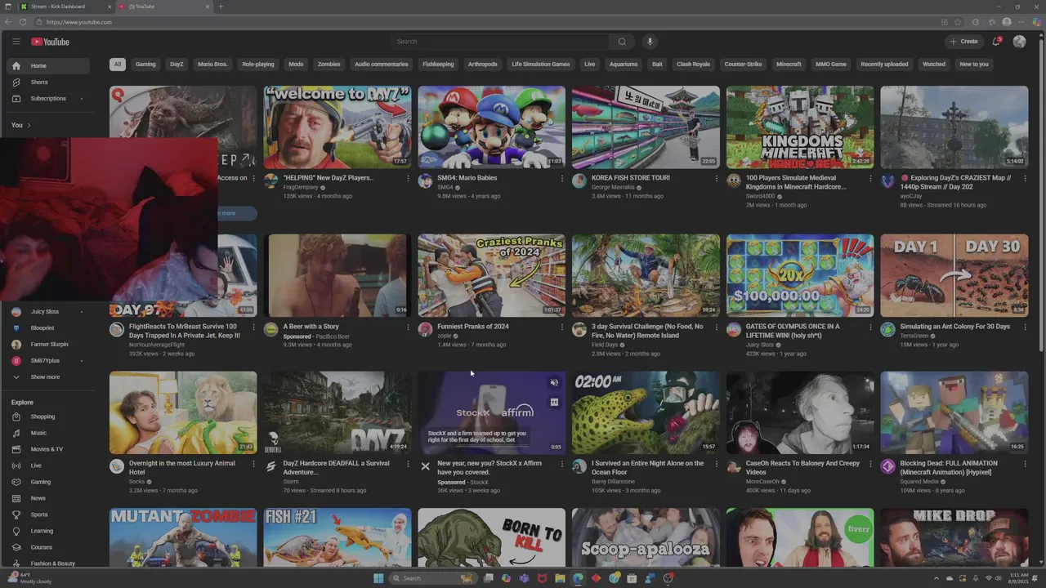Open Shopping in the Explore section

coord(49,416)
